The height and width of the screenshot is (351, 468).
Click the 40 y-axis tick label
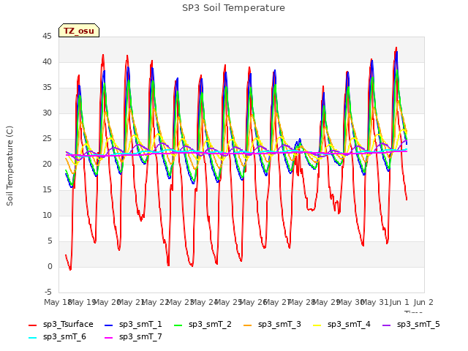tap(47, 61)
